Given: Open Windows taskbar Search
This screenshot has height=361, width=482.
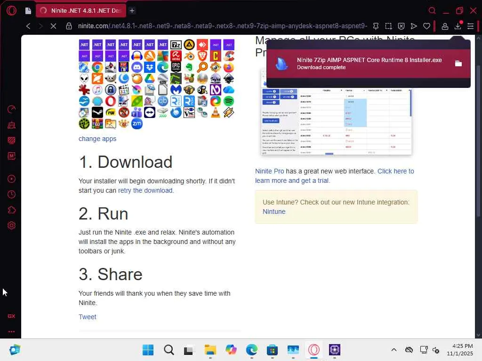Looking at the screenshot, I should point(169,350).
